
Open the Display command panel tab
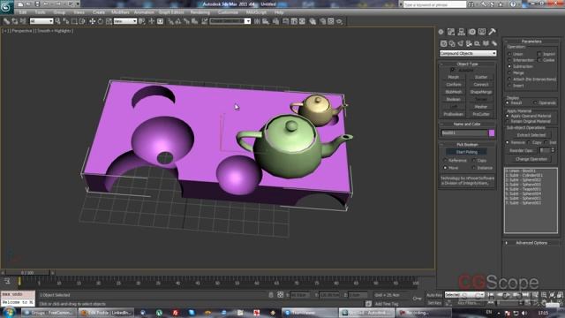[482, 32]
